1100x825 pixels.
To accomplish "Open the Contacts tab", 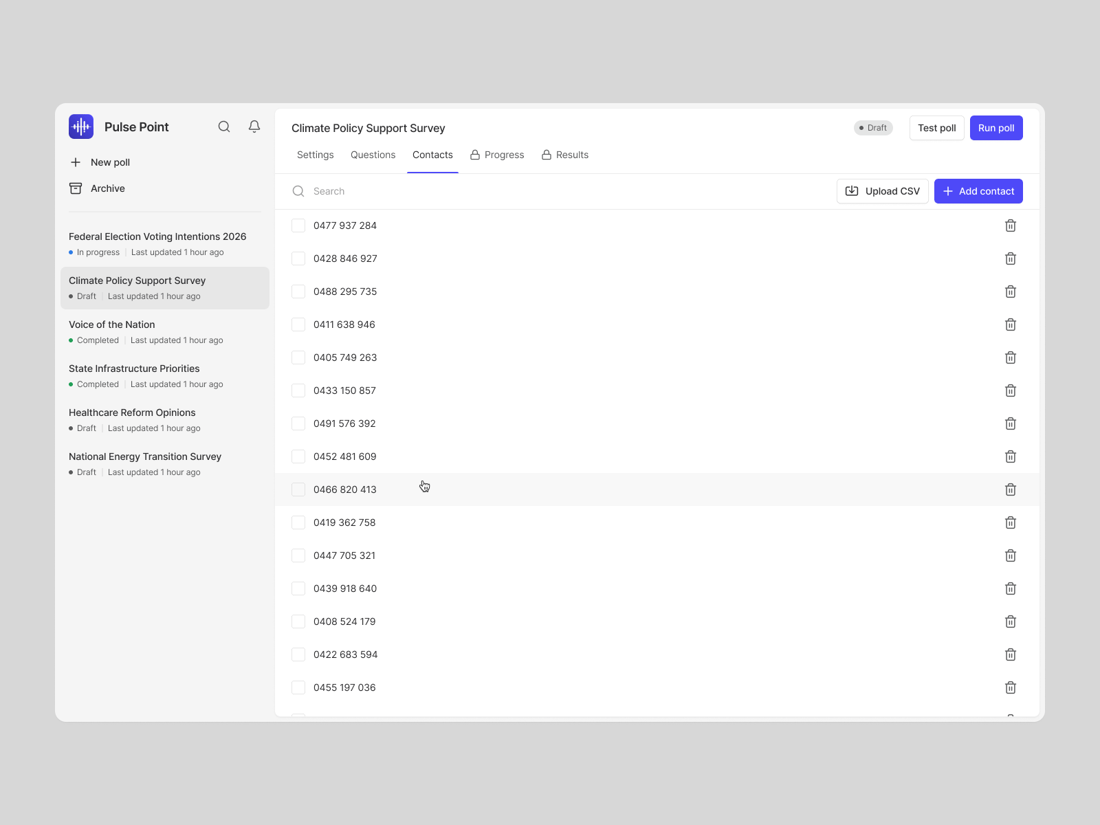I will click(432, 155).
